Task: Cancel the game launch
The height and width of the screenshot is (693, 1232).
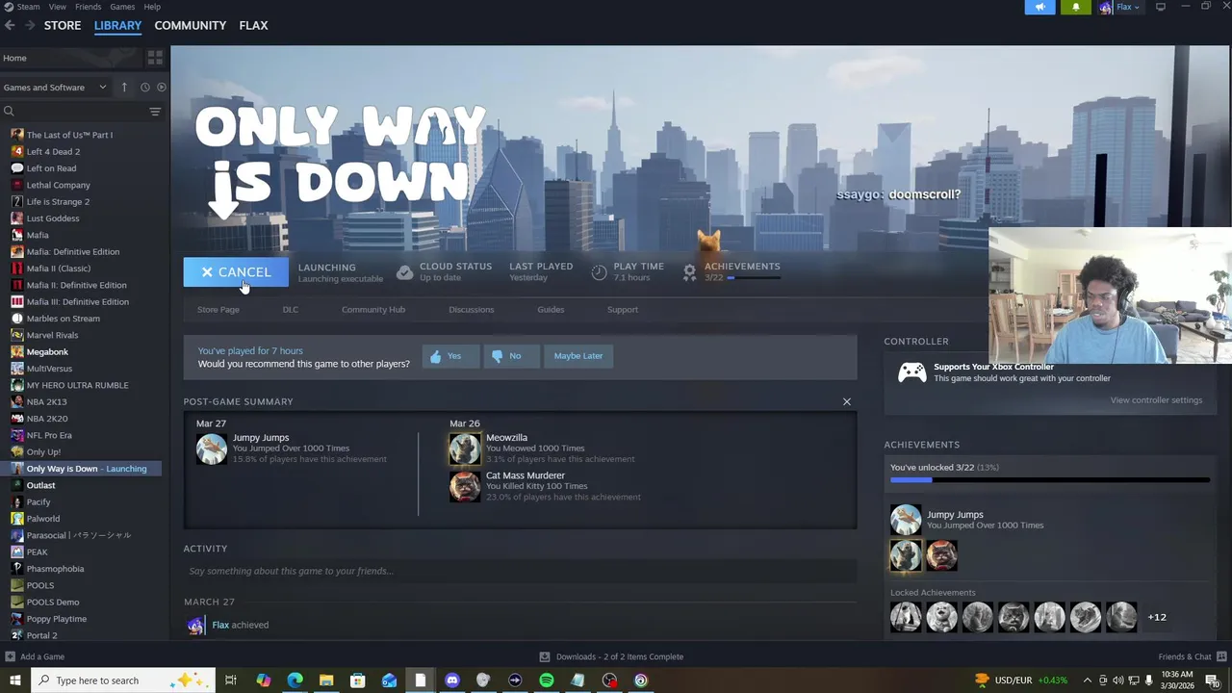Action: [236, 272]
